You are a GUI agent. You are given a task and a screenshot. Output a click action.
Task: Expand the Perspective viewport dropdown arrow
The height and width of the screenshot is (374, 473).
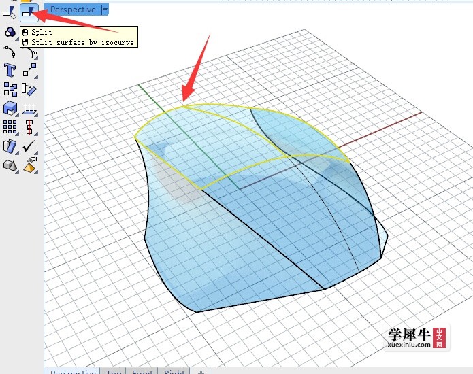pyautogui.click(x=105, y=10)
